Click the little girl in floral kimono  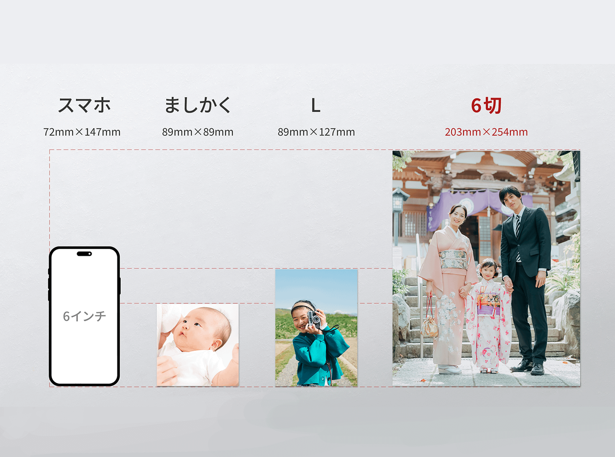point(489,318)
